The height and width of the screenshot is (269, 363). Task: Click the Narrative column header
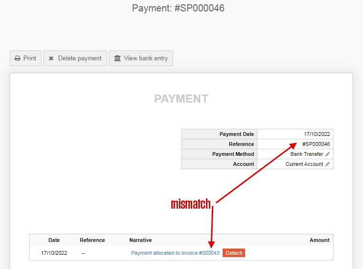click(140, 240)
